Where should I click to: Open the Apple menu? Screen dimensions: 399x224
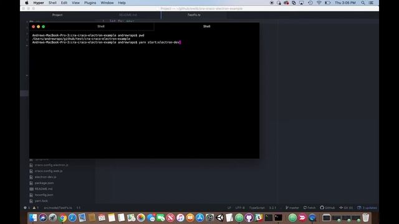click(27, 2)
